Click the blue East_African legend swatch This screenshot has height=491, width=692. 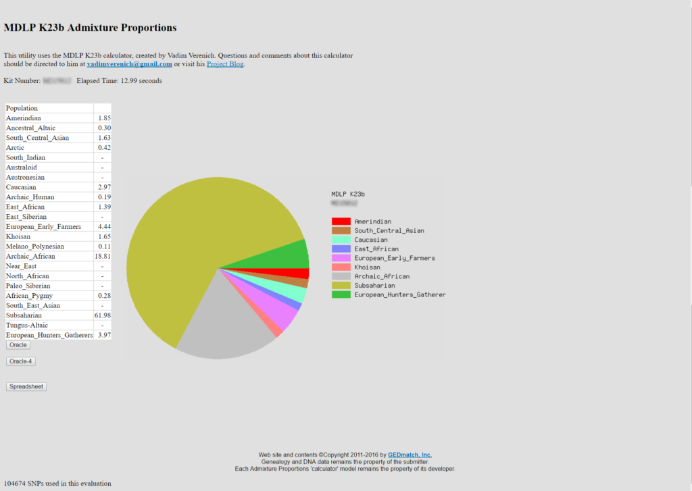point(342,249)
